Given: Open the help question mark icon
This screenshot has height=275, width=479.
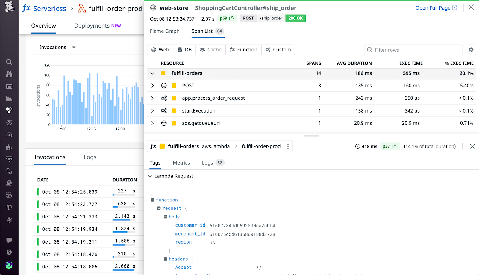Looking at the screenshot, I should click(9, 252).
